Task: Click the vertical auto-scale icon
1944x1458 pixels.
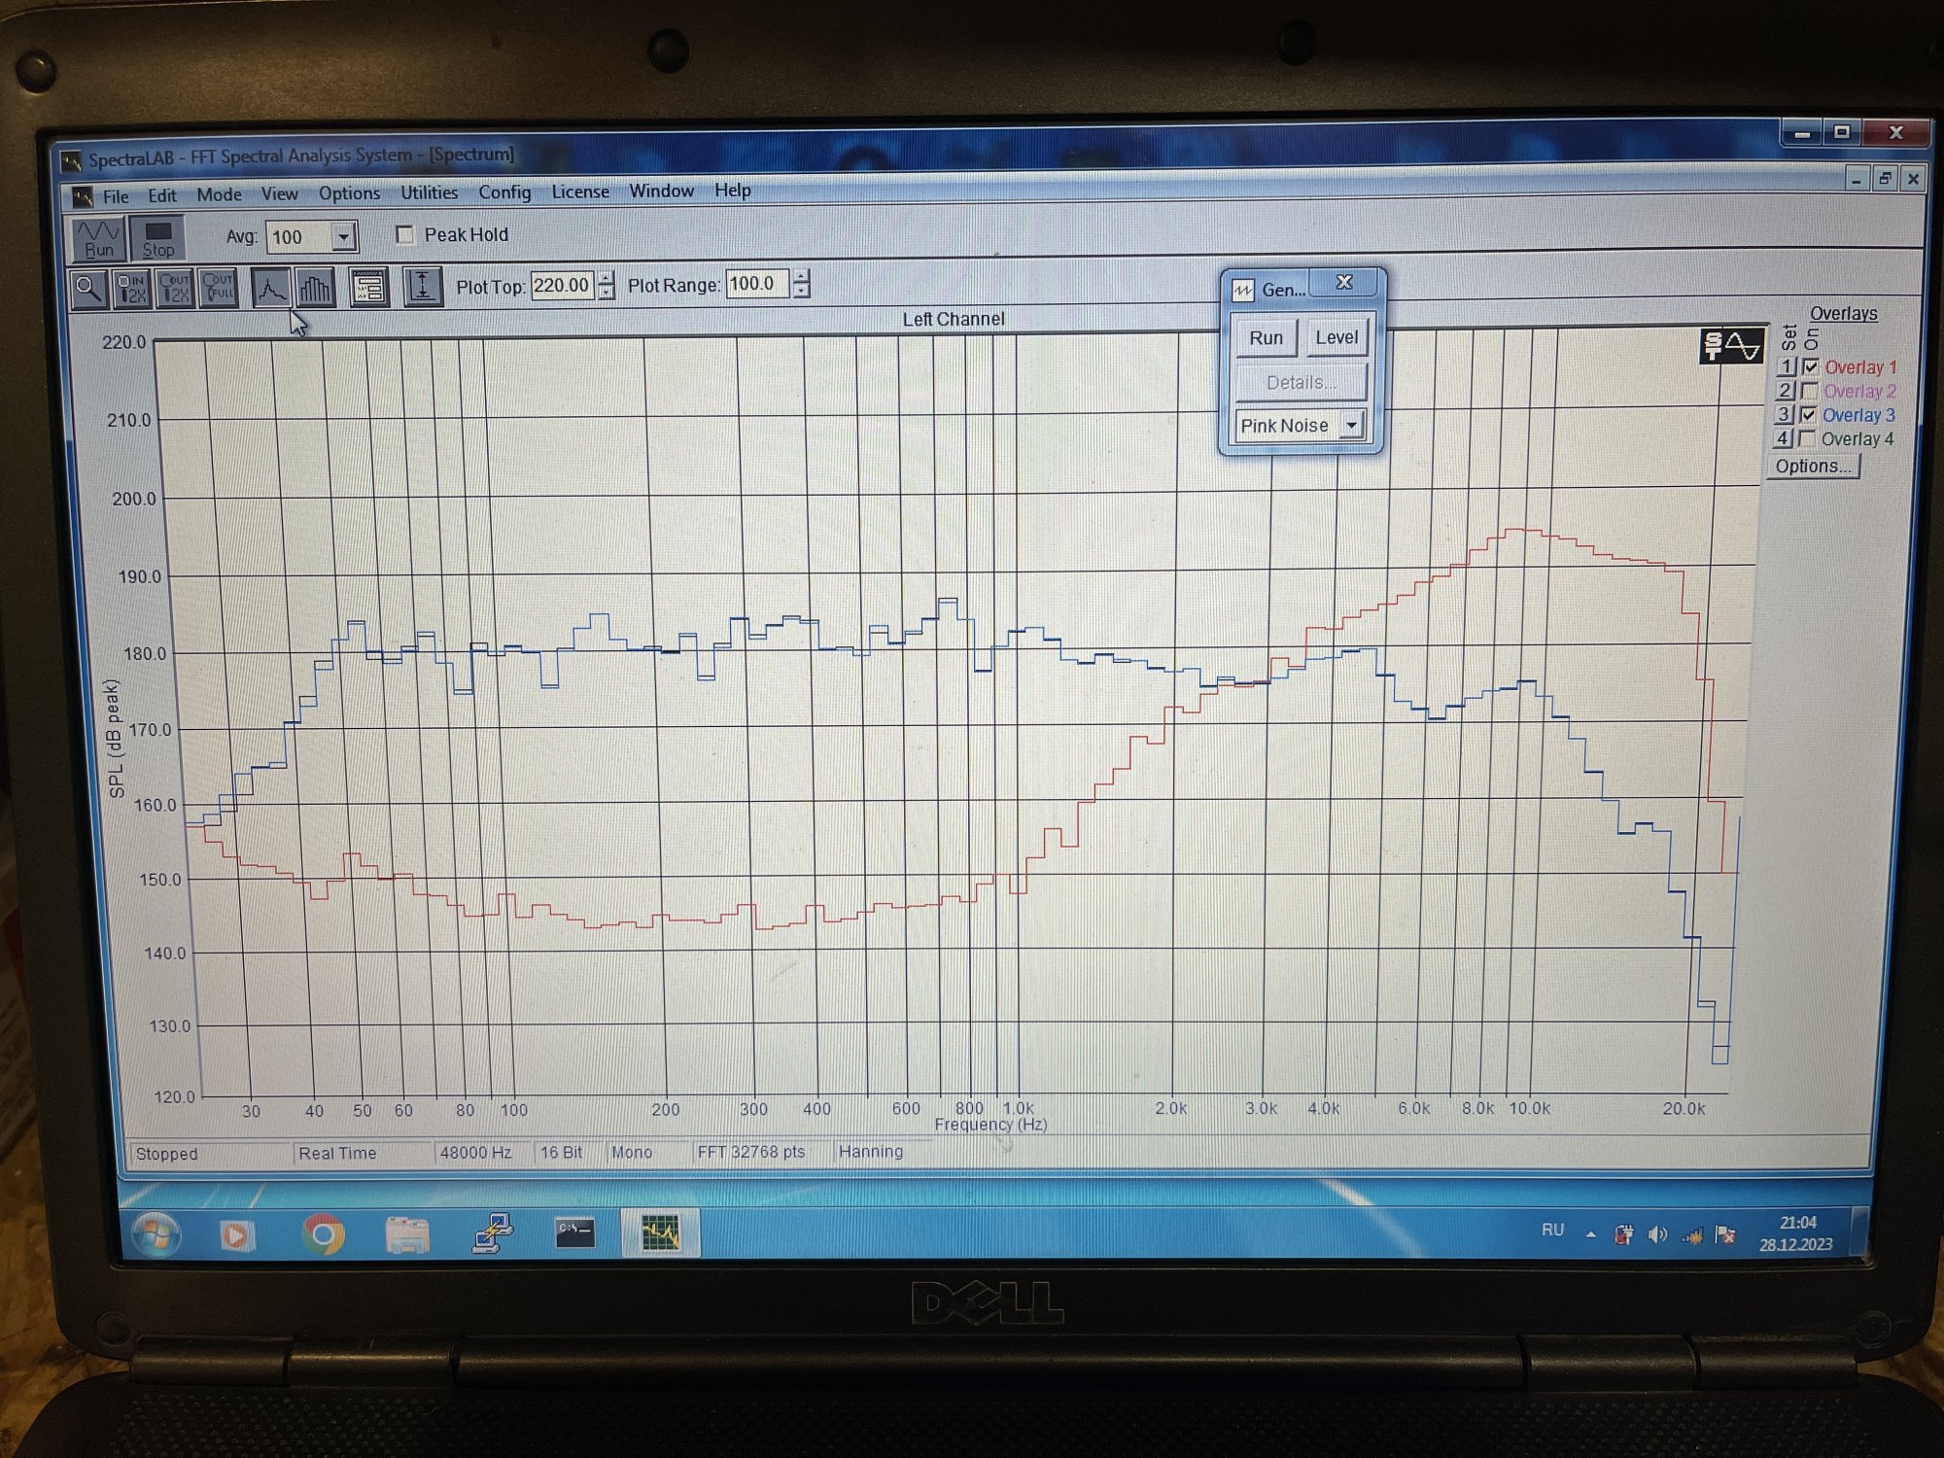Action: tap(422, 287)
